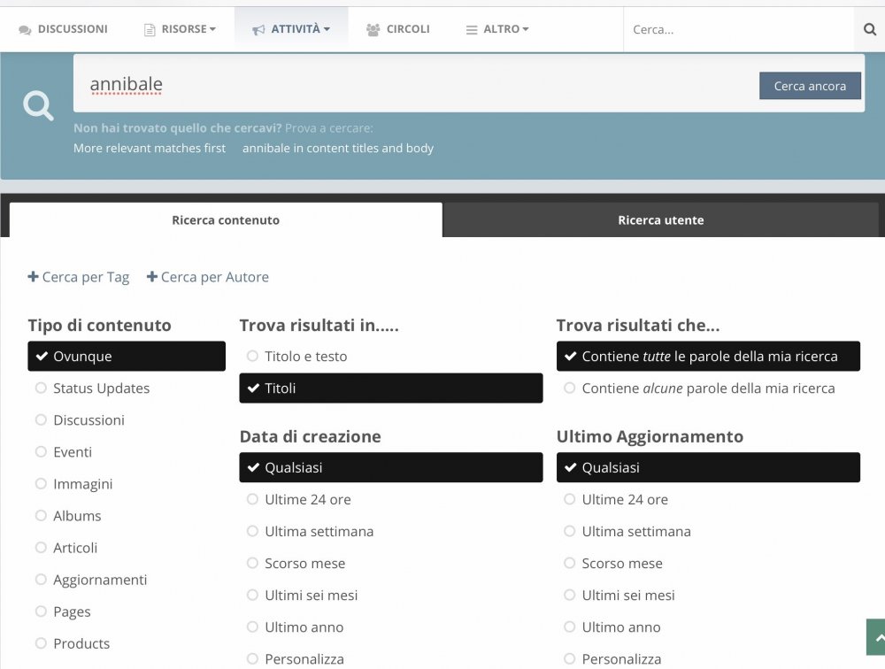Click the Discussioni speech bubble icon
885x669 pixels.
(x=25, y=30)
